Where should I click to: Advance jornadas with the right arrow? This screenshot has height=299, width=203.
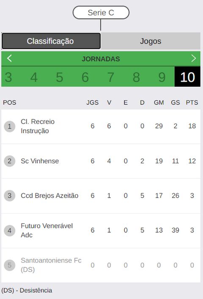tap(193, 58)
